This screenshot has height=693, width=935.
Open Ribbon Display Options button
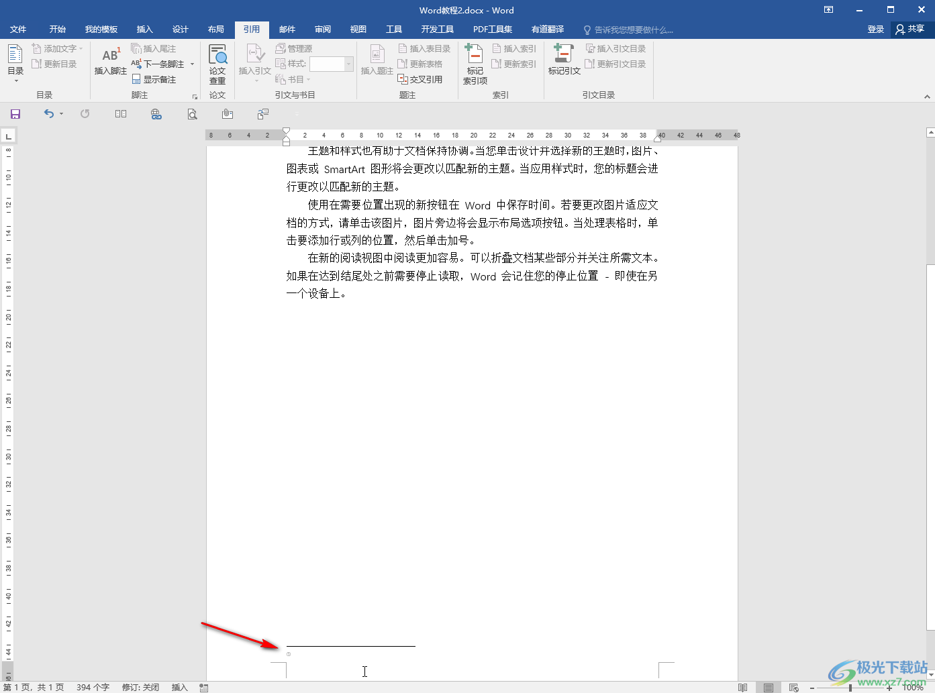click(829, 9)
